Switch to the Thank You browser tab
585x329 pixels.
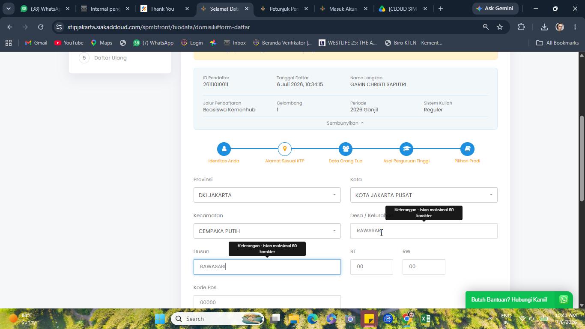point(164,9)
